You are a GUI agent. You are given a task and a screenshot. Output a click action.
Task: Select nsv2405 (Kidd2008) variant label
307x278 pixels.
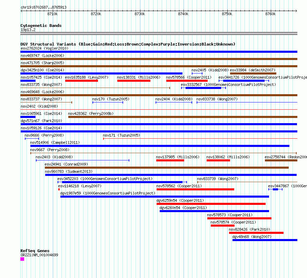click(210, 70)
